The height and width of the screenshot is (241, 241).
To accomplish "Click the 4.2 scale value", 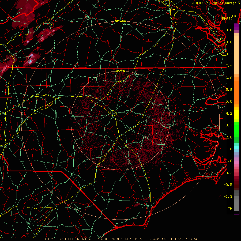I will pos(229,114).
